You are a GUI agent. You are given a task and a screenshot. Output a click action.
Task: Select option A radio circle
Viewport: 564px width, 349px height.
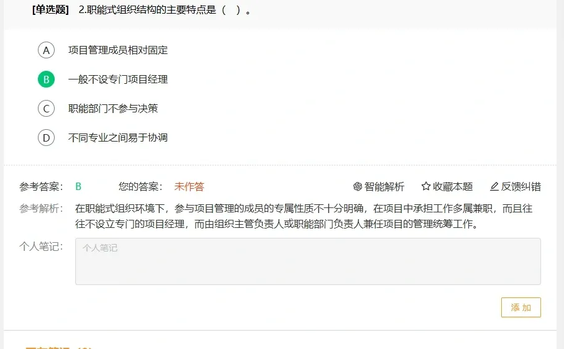[x=46, y=50]
